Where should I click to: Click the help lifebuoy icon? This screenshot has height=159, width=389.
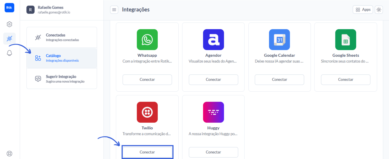click(x=9, y=154)
